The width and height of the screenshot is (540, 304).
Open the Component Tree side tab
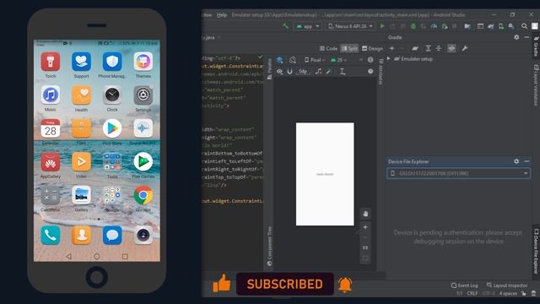pos(269,246)
